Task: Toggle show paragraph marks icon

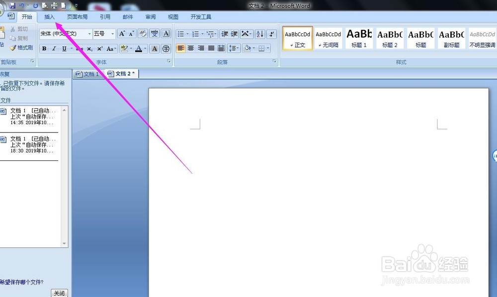Action: click(x=272, y=34)
